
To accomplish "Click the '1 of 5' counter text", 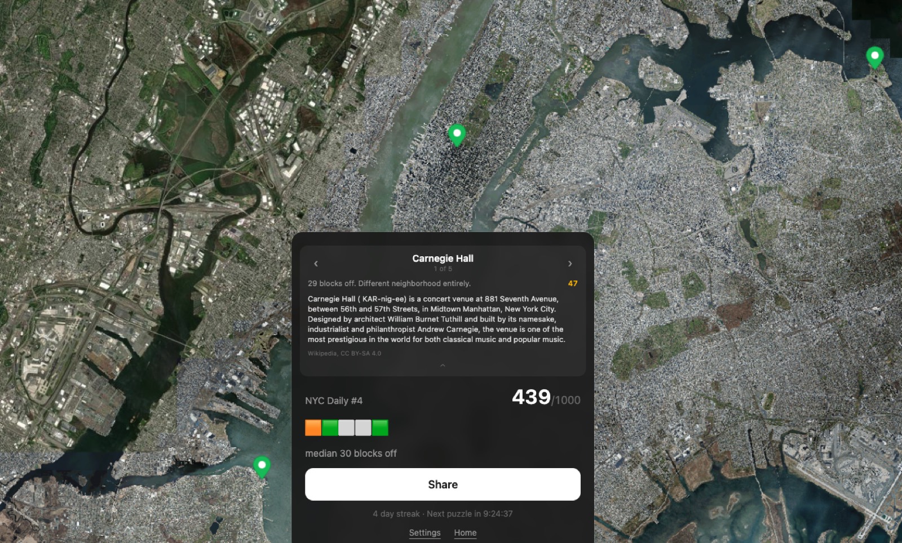I will click(x=443, y=269).
